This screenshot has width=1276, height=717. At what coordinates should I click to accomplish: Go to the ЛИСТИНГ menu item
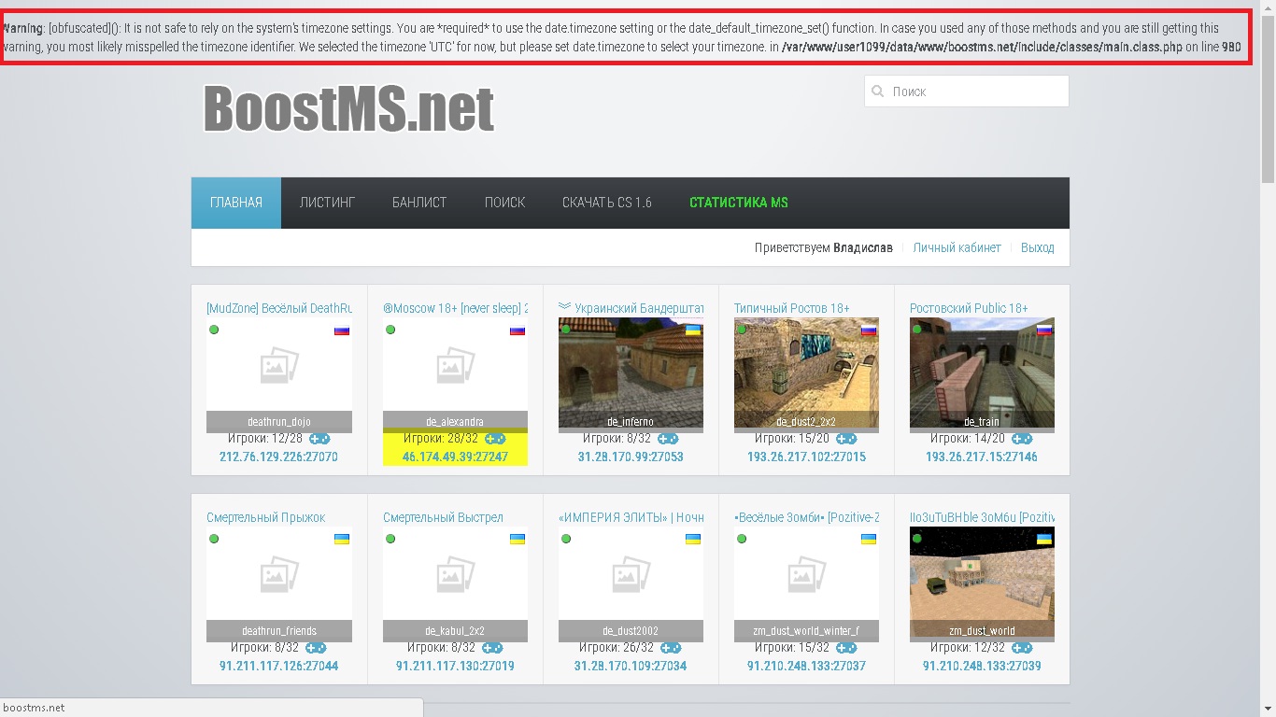pos(327,203)
